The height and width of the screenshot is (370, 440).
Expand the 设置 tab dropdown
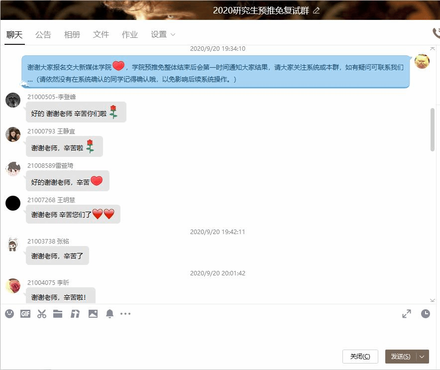[173, 35]
